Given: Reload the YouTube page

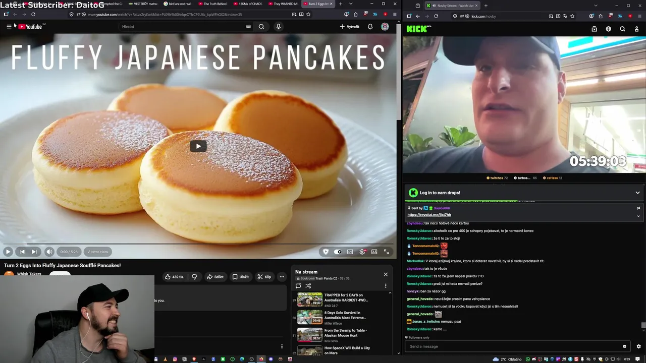Looking at the screenshot, I should coord(33,14).
